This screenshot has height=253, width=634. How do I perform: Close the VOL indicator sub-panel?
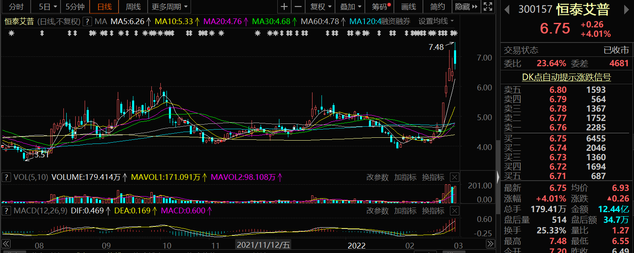[454, 177]
